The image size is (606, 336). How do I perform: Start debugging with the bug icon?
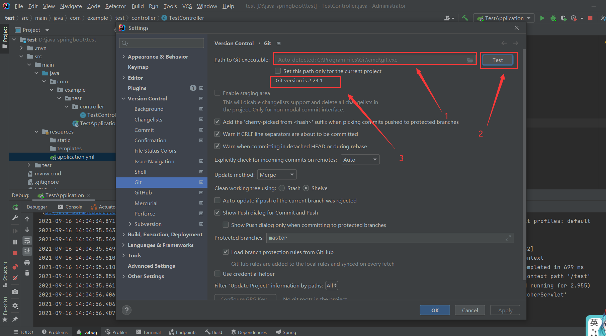click(x=553, y=18)
